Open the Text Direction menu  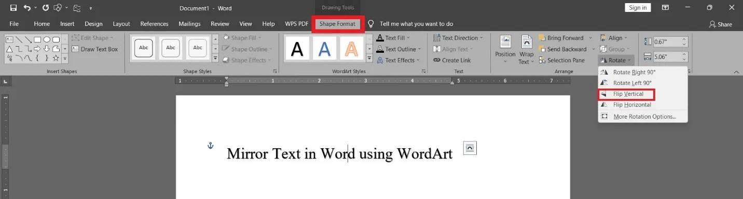click(x=458, y=38)
